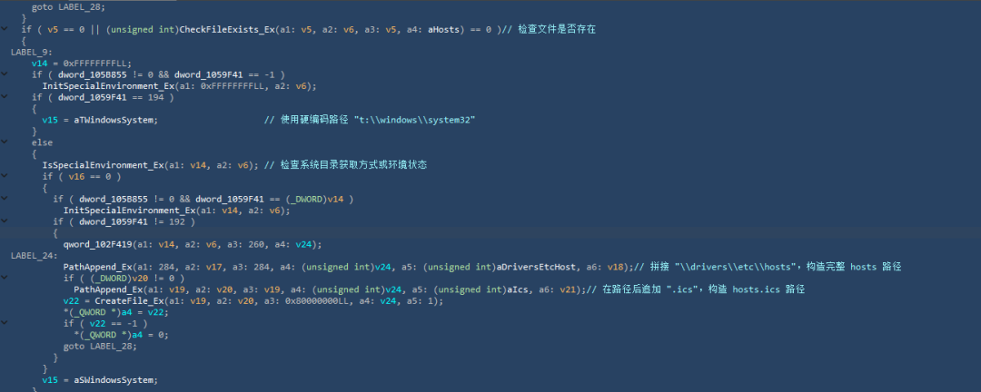Fold the 'dword_1059F41 == (_DWORD)v14' if statement
The image size is (981, 392).
pos(5,198)
